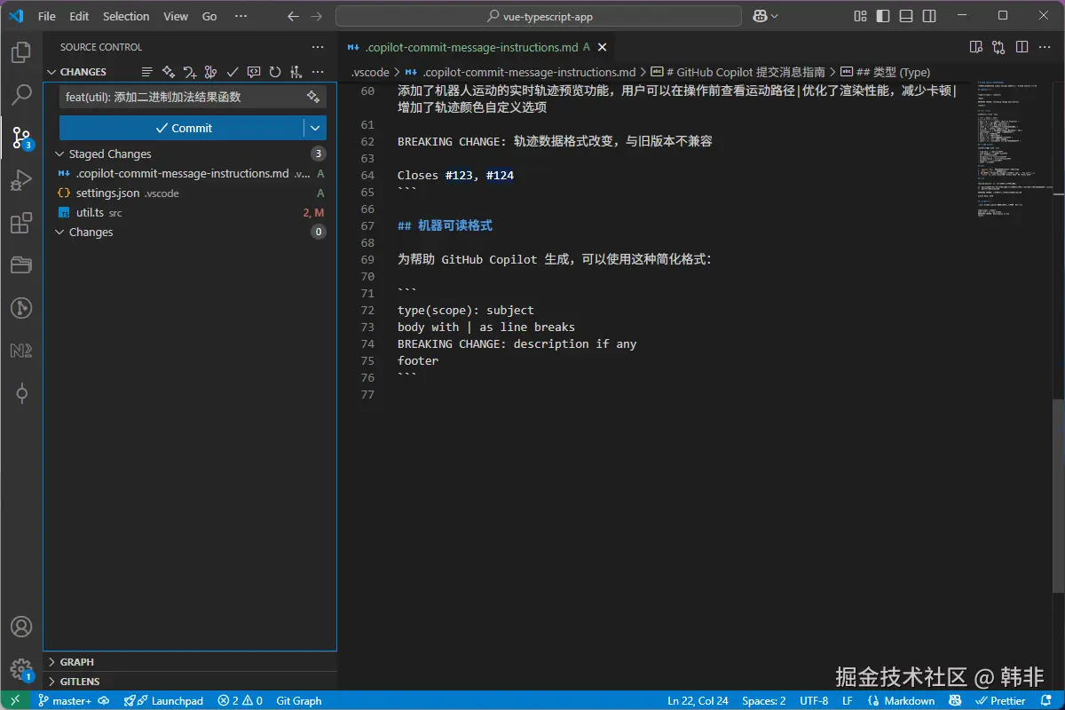Screen dimensions: 1065x710
Task: Expand the GRAPH section
Action: pos(51,662)
